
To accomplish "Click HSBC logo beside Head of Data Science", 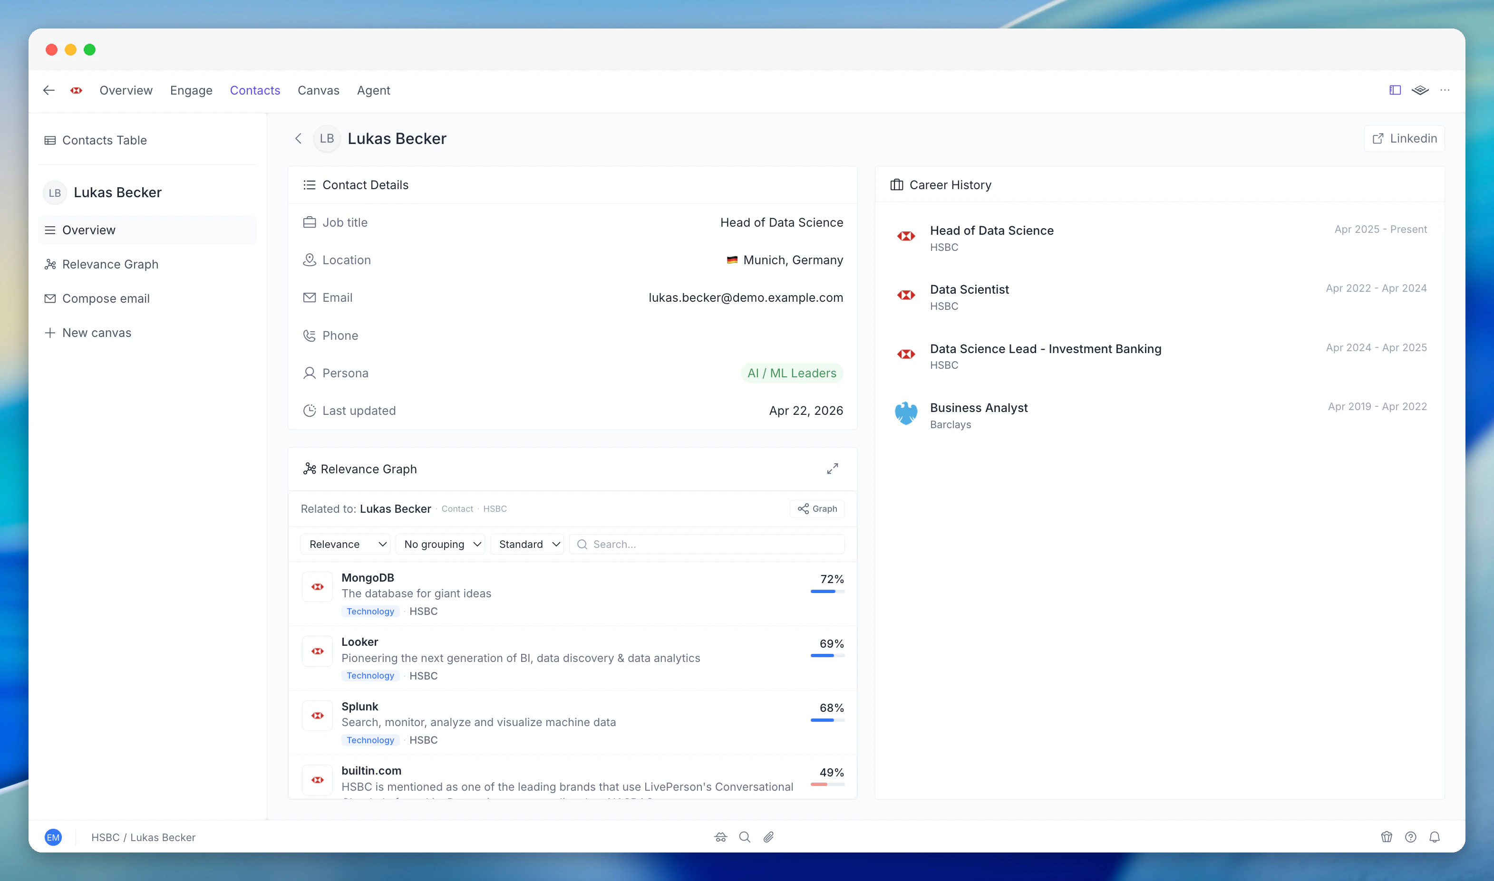I will click(x=906, y=236).
